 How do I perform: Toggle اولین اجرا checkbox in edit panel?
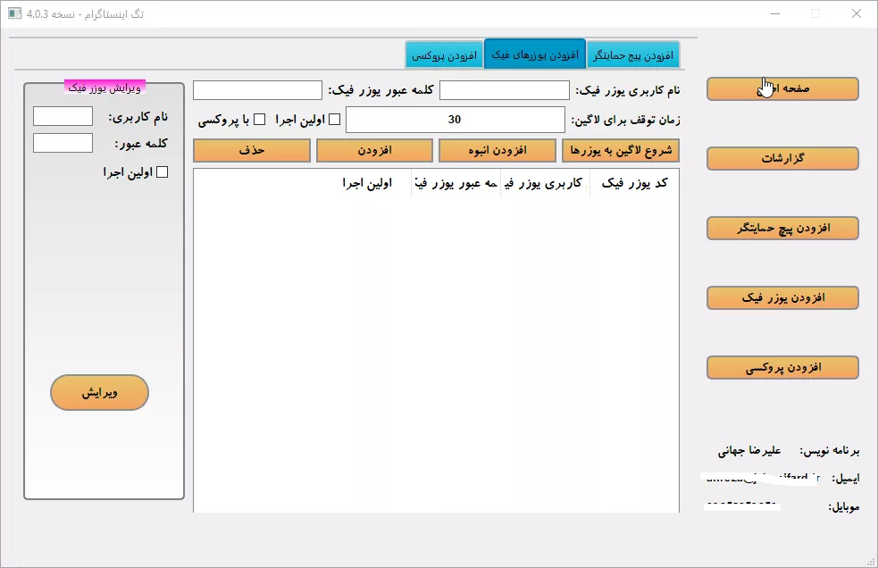point(162,172)
